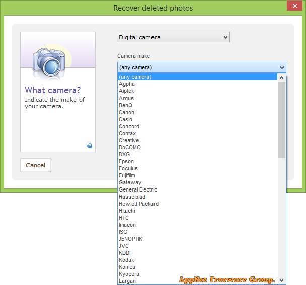Choose Creative in the camera list
The height and width of the screenshot is (285, 306).
pos(197,140)
